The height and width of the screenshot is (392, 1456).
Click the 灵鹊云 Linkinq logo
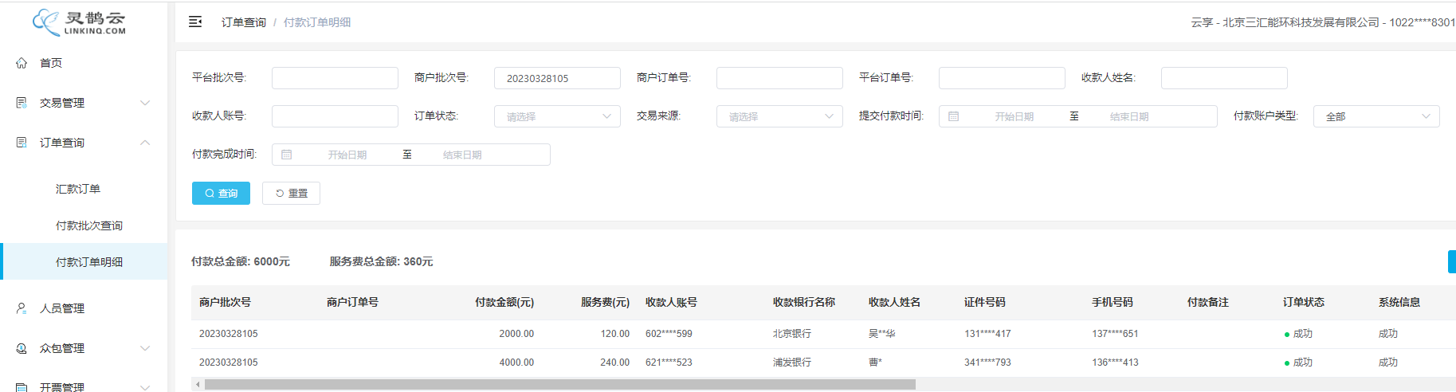(x=80, y=22)
